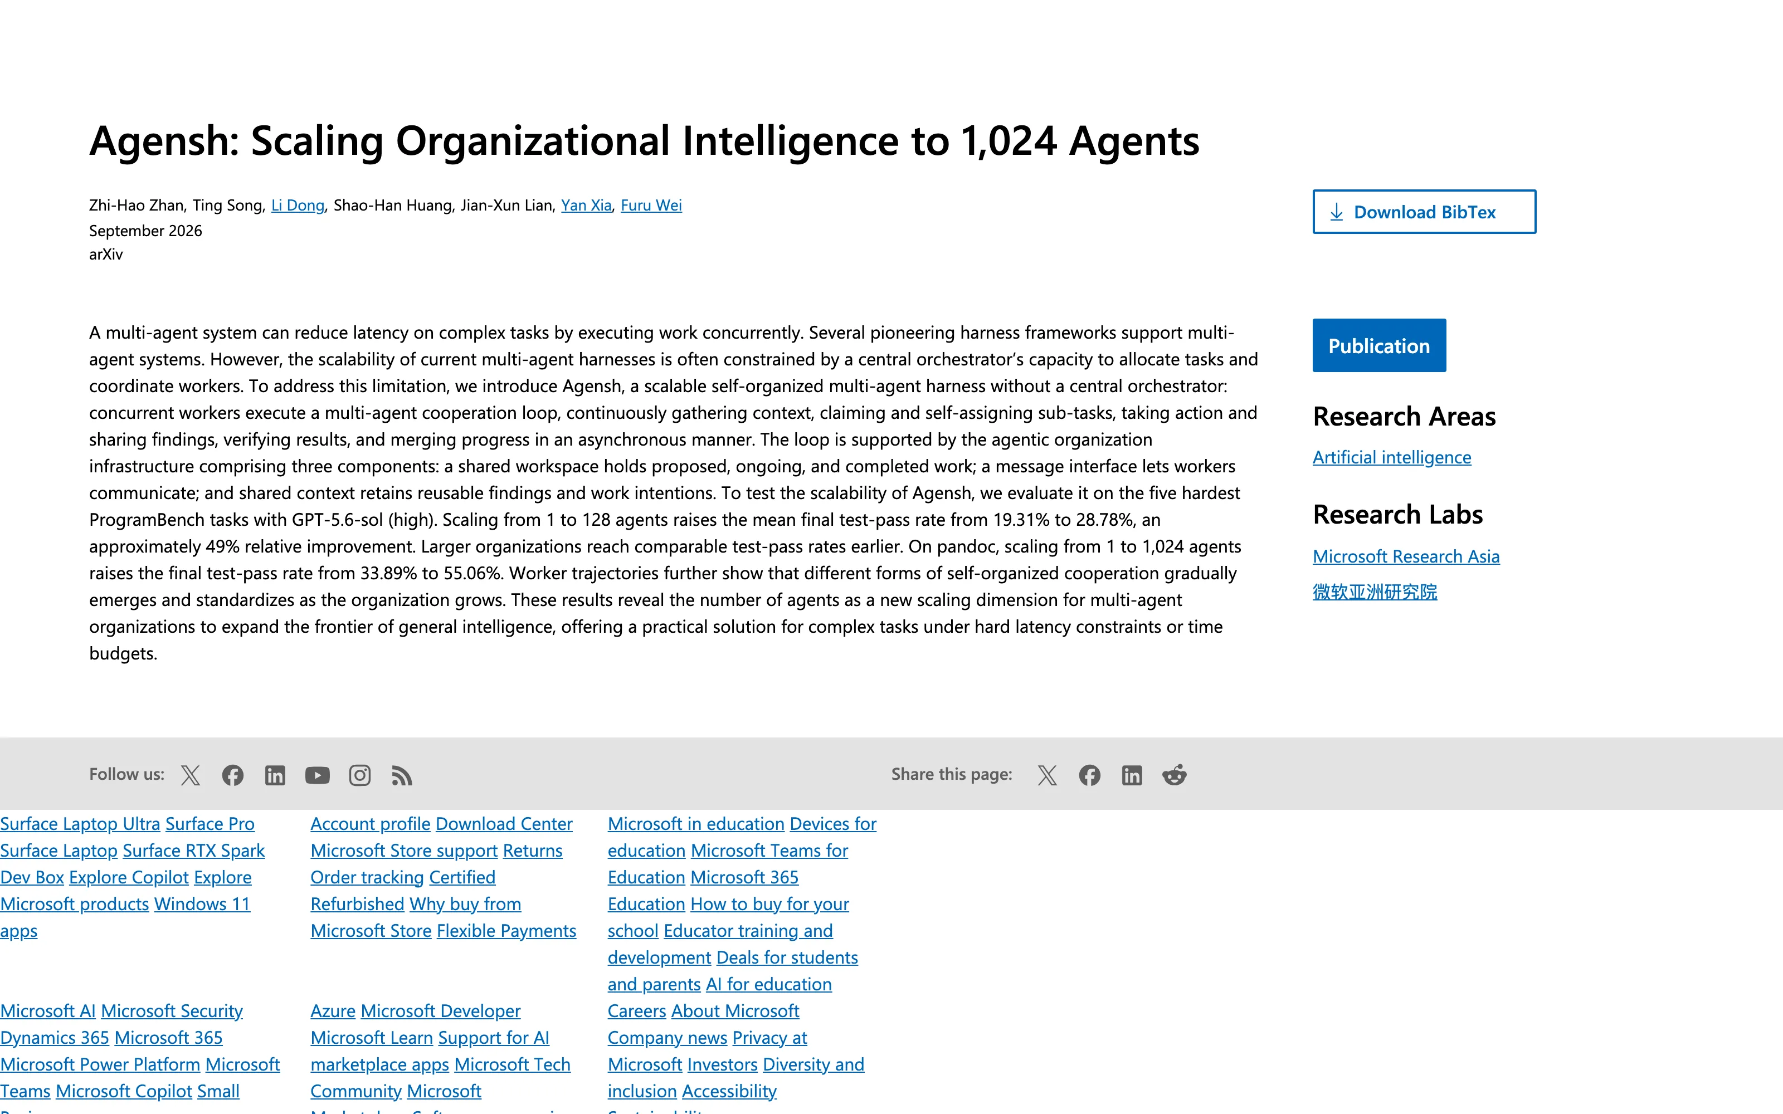Share this page on X
This screenshot has width=1783, height=1114.
(1047, 775)
